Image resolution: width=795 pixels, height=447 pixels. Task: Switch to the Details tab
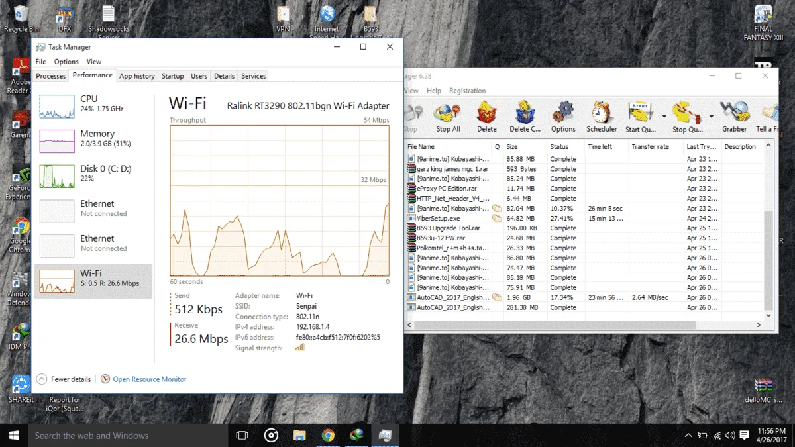(x=224, y=76)
